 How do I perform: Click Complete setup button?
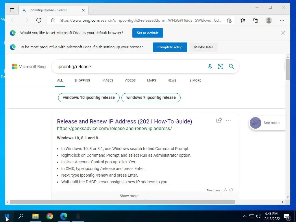tap(170, 47)
